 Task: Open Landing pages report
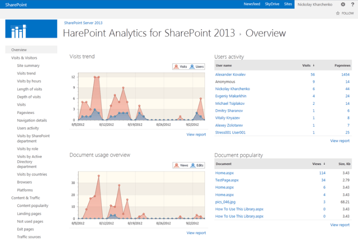(x=29, y=214)
